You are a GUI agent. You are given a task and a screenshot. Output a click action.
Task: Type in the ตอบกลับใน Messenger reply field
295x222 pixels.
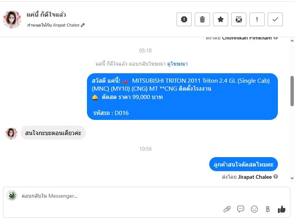[x=114, y=196]
